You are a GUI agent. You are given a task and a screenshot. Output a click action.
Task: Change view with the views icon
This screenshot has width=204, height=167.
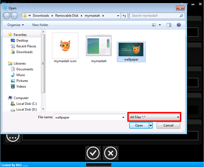(154, 25)
